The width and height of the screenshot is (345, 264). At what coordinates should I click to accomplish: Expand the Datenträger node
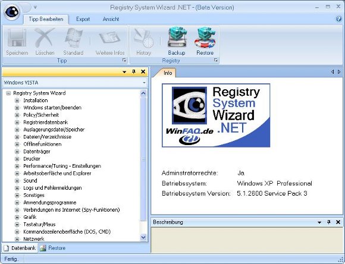click(x=17, y=152)
